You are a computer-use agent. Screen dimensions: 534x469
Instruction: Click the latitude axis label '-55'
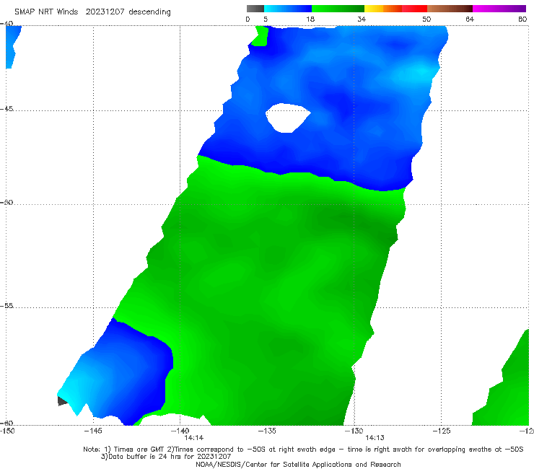(x=6, y=305)
